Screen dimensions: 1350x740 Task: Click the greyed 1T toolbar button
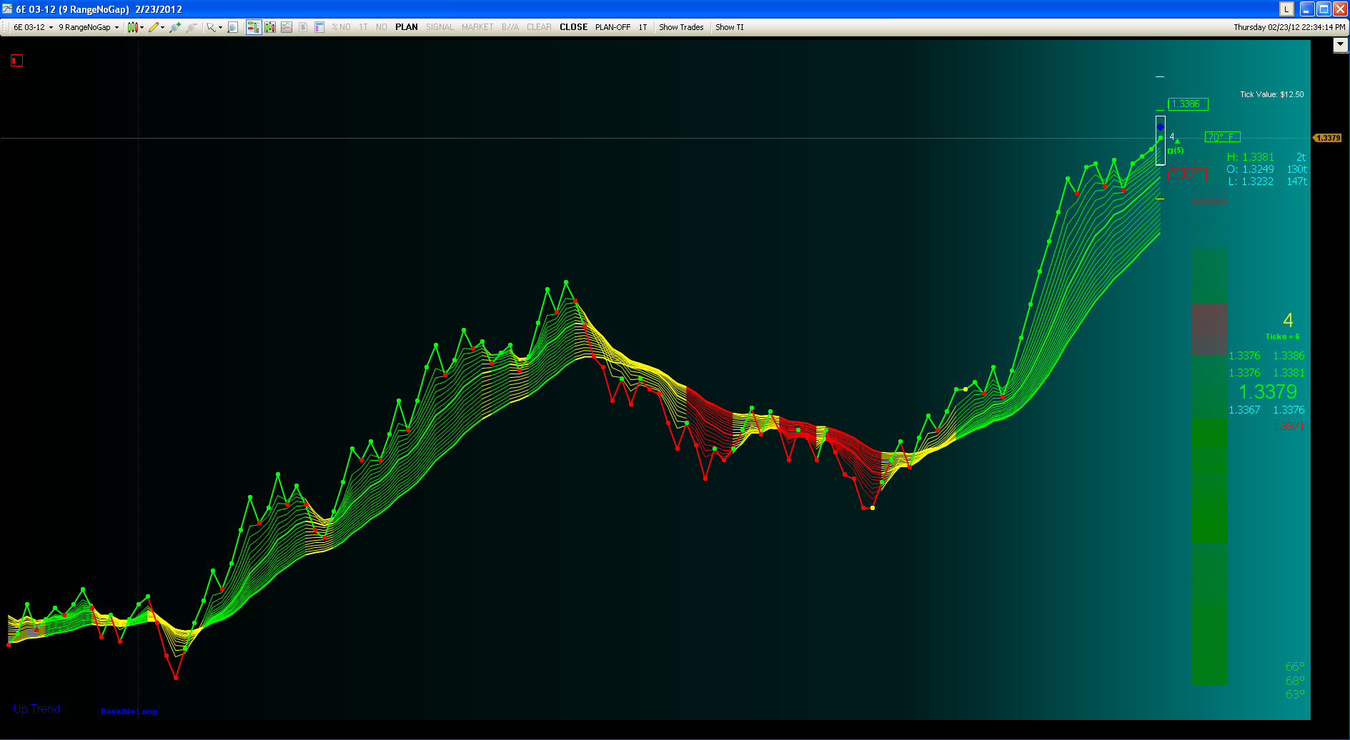click(363, 27)
